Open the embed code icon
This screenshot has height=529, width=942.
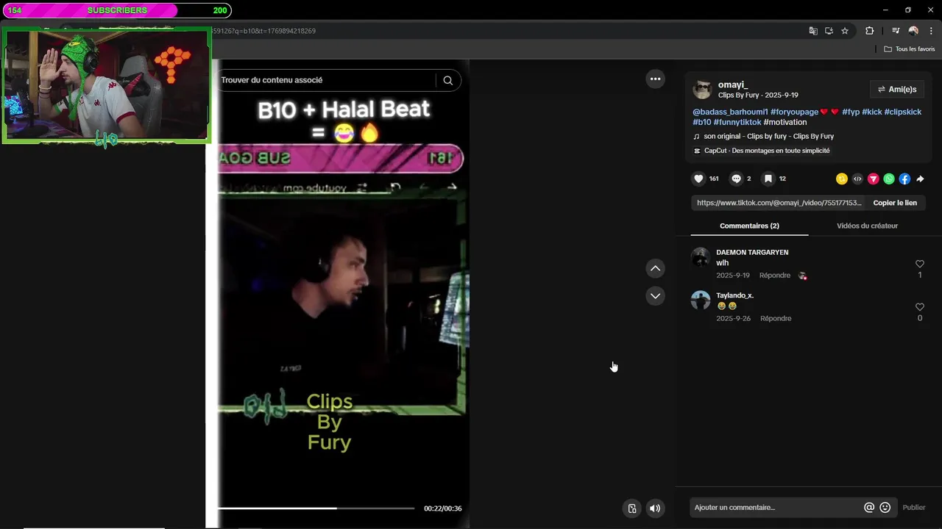tap(857, 179)
